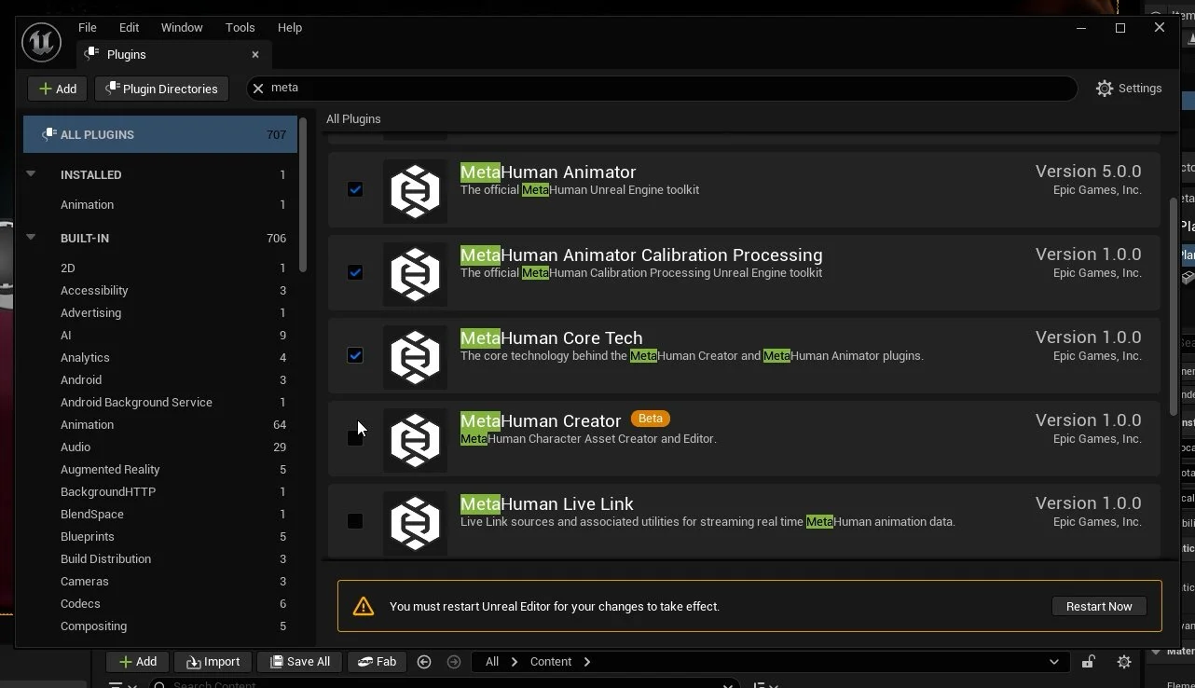The image size is (1195, 688).
Task: Select the ALL PLUGINS category
Action: pyautogui.click(x=160, y=134)
